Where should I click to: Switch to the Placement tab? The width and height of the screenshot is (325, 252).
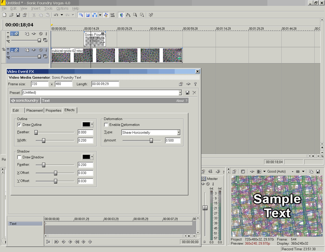35,110
